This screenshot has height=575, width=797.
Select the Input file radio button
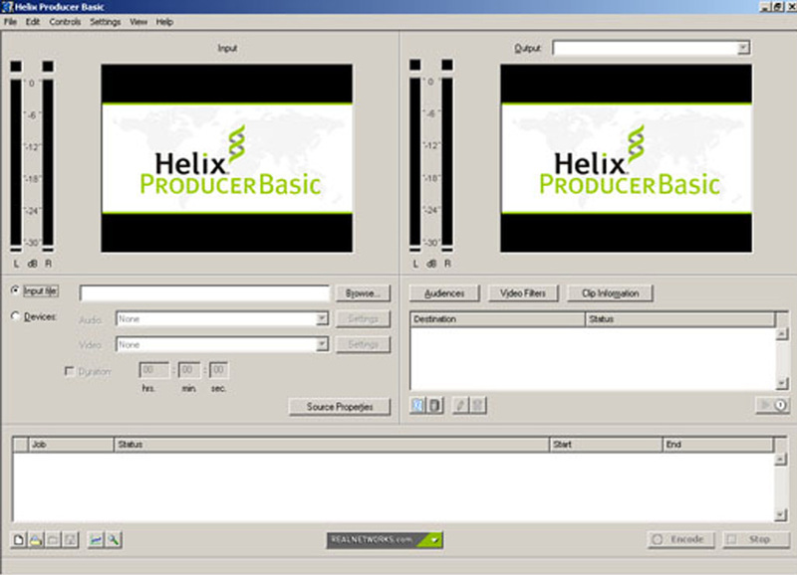pyautogui.click(x=15, y=290)
